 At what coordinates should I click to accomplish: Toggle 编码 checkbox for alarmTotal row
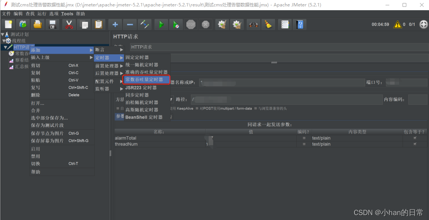click(304, 138)
